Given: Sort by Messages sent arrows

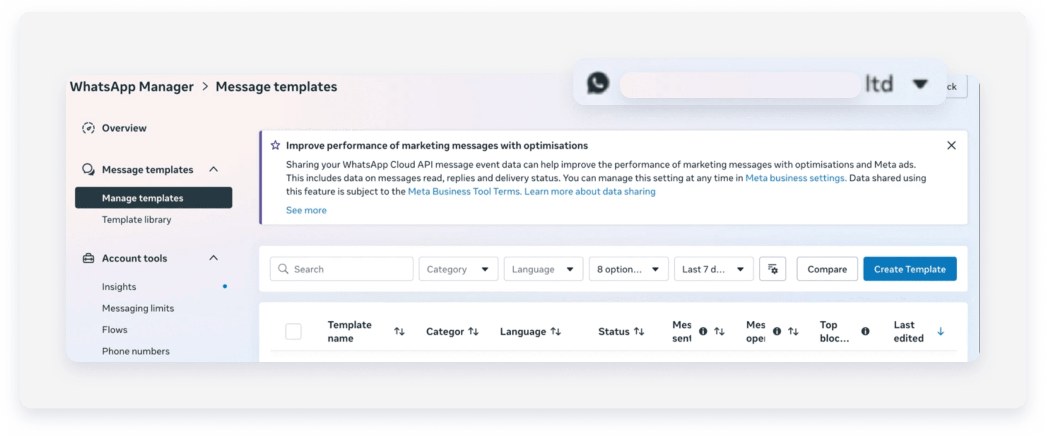Looking at the screenshot, I should tap(719, 331).
